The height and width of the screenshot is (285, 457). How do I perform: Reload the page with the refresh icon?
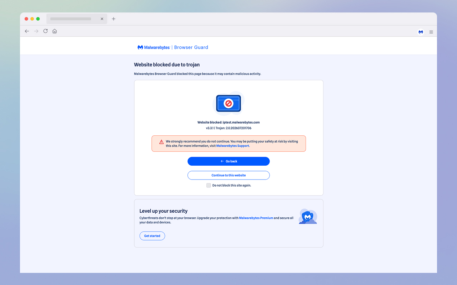(x=45, y=31)
